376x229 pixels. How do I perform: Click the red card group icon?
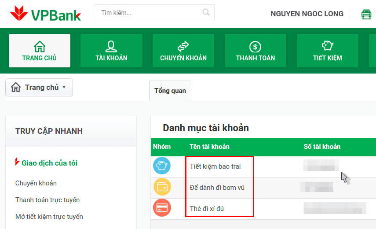(x=162, y=208)
